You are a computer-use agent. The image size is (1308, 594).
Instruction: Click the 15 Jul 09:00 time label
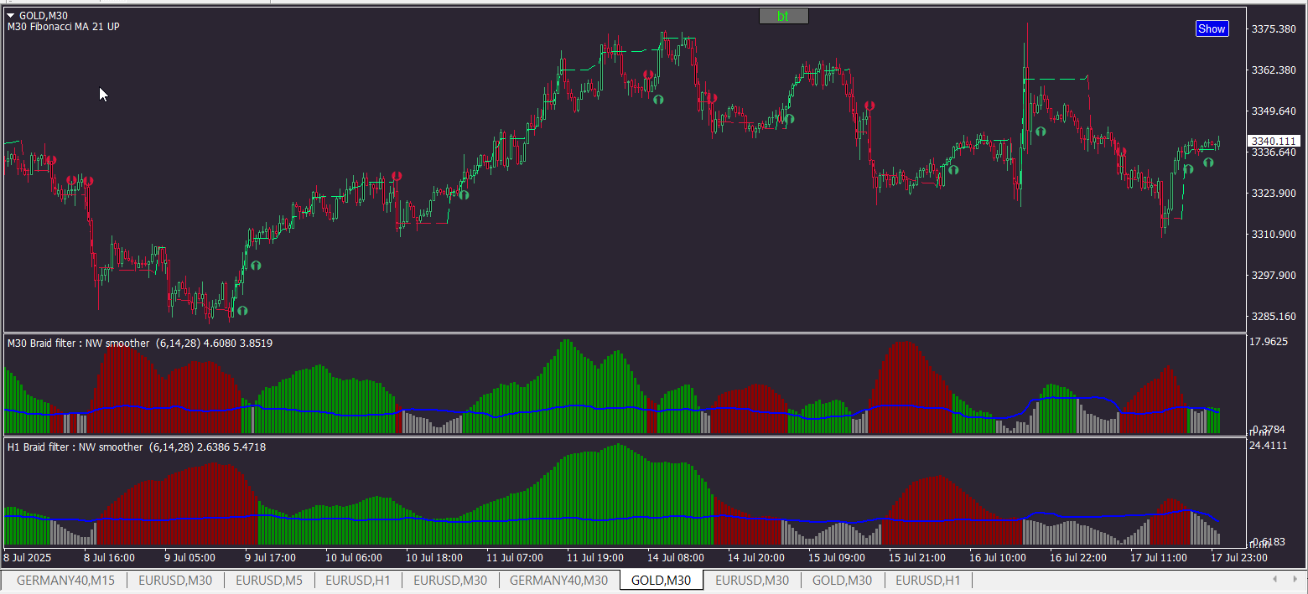coord(837,557)
